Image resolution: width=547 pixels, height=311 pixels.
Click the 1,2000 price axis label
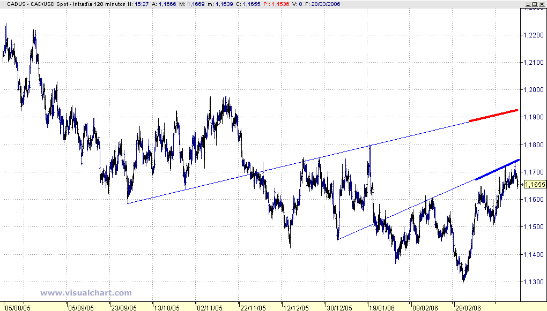tap(534, 90)
